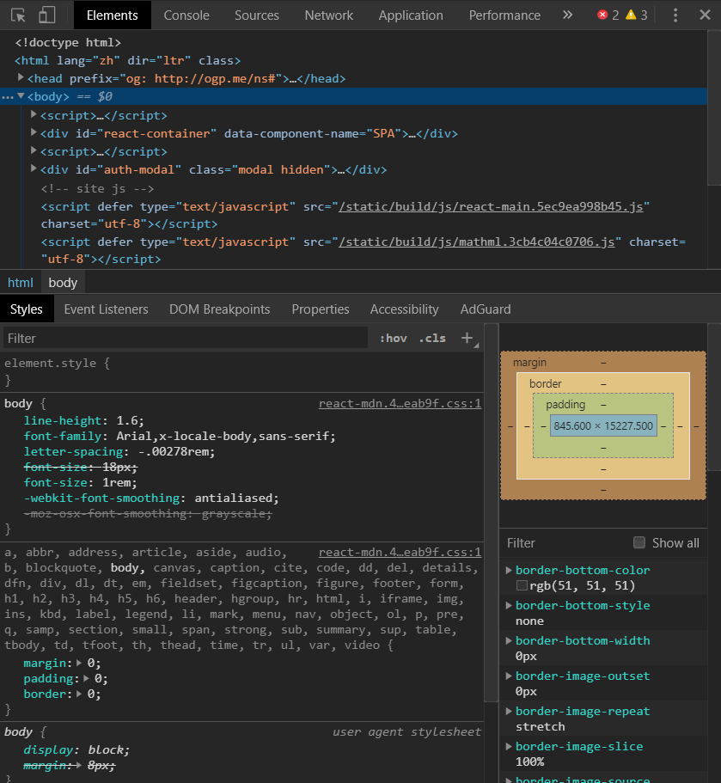Screen dimensions: 721x783
Task: Click the red error count icon
Action: coord(602,15)
